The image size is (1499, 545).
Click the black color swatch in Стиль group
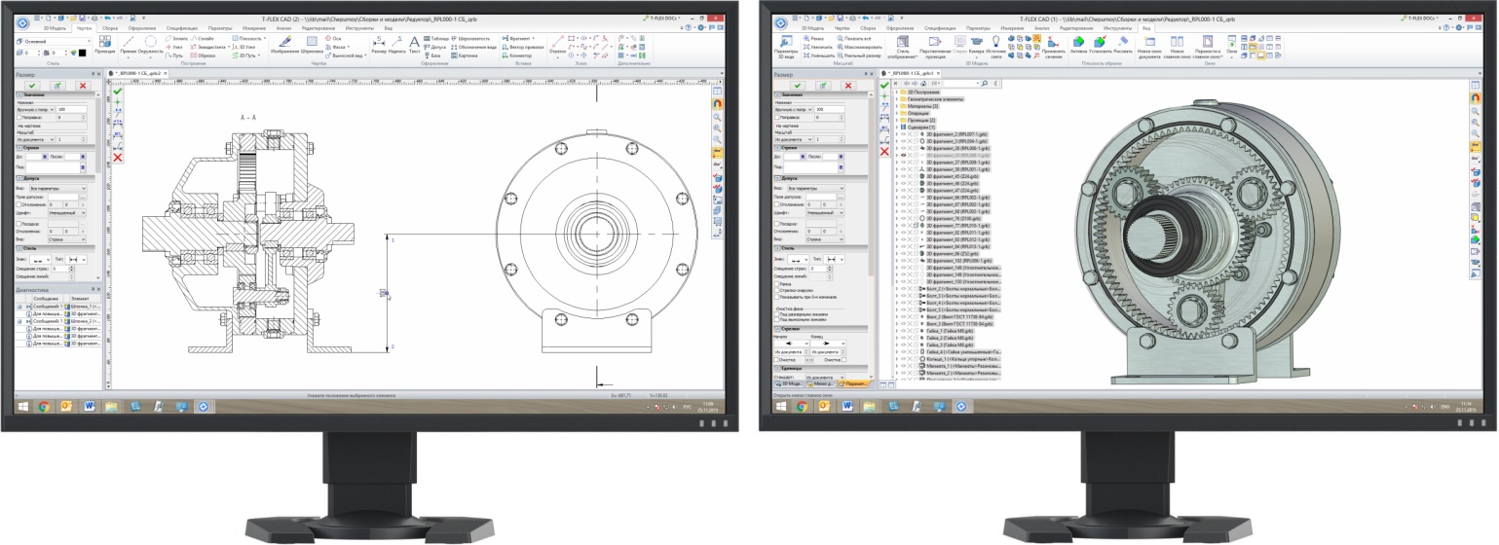82,53
